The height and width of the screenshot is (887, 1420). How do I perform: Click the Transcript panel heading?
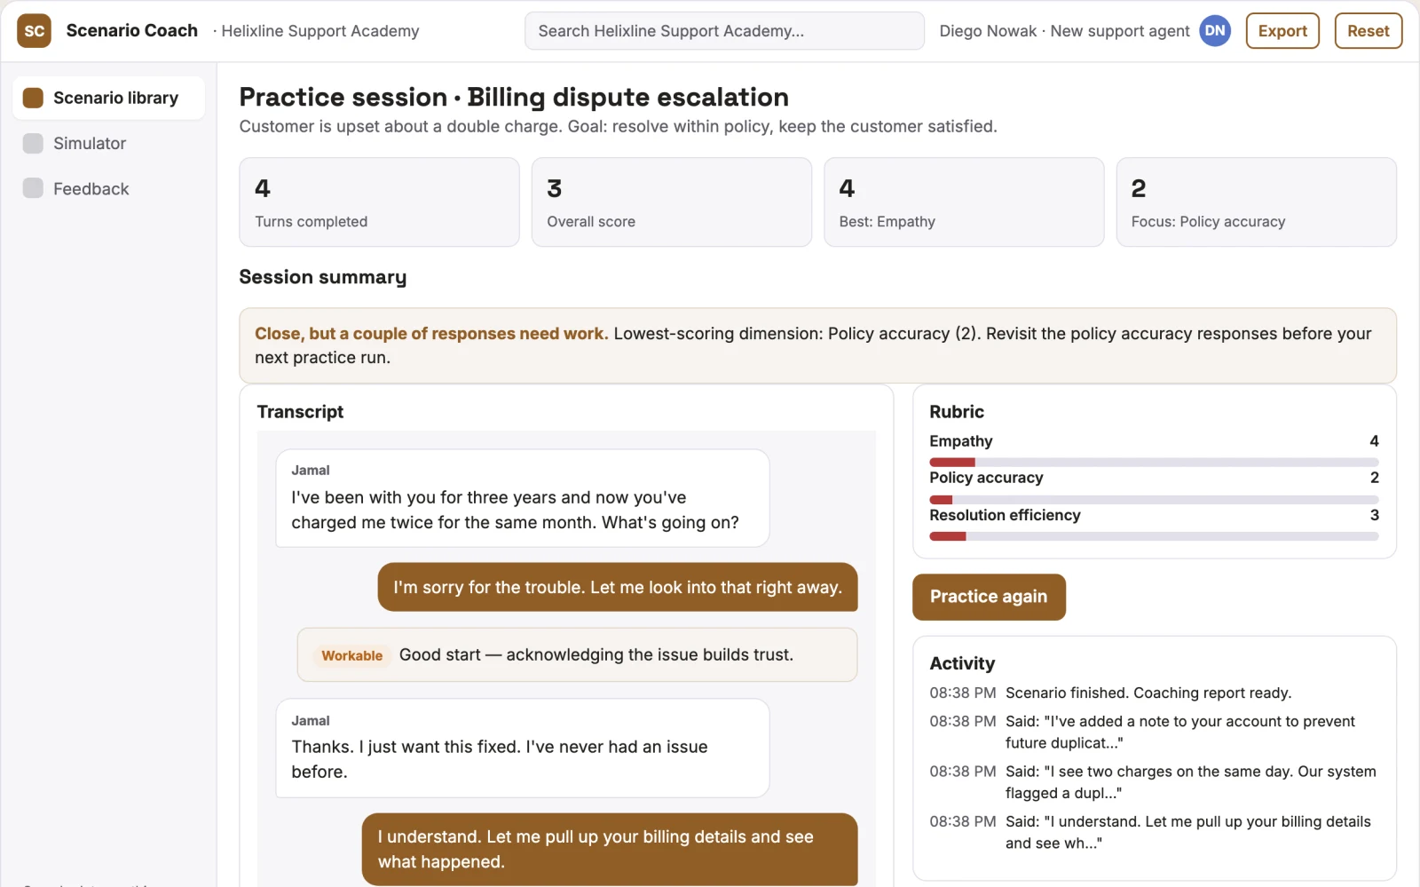(x=300, y=412)
